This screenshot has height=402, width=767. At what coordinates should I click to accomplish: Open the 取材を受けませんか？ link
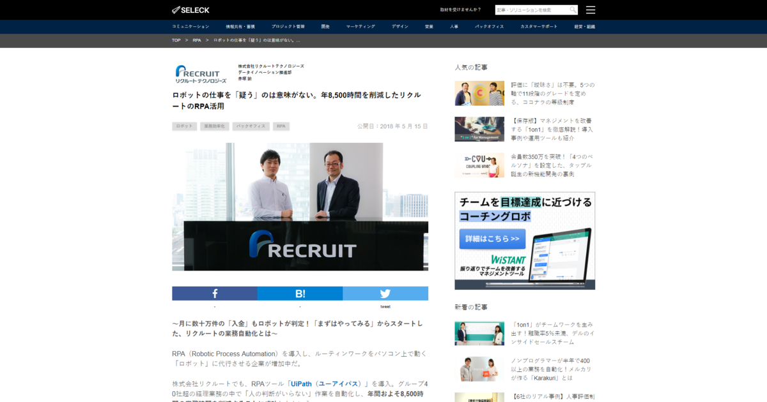pyautogui.click(x=461, y=10)
